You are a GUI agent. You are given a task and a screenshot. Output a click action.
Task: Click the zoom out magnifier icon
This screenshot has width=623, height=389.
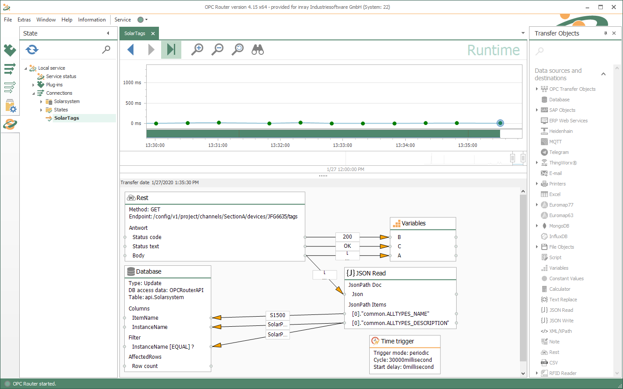[217, 50]
